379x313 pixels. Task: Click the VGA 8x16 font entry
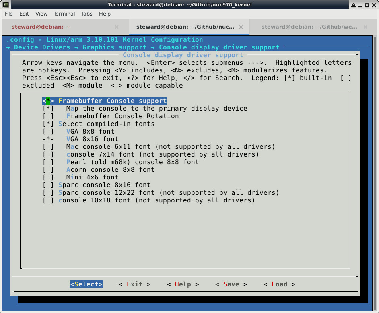[x=80, y=139]
